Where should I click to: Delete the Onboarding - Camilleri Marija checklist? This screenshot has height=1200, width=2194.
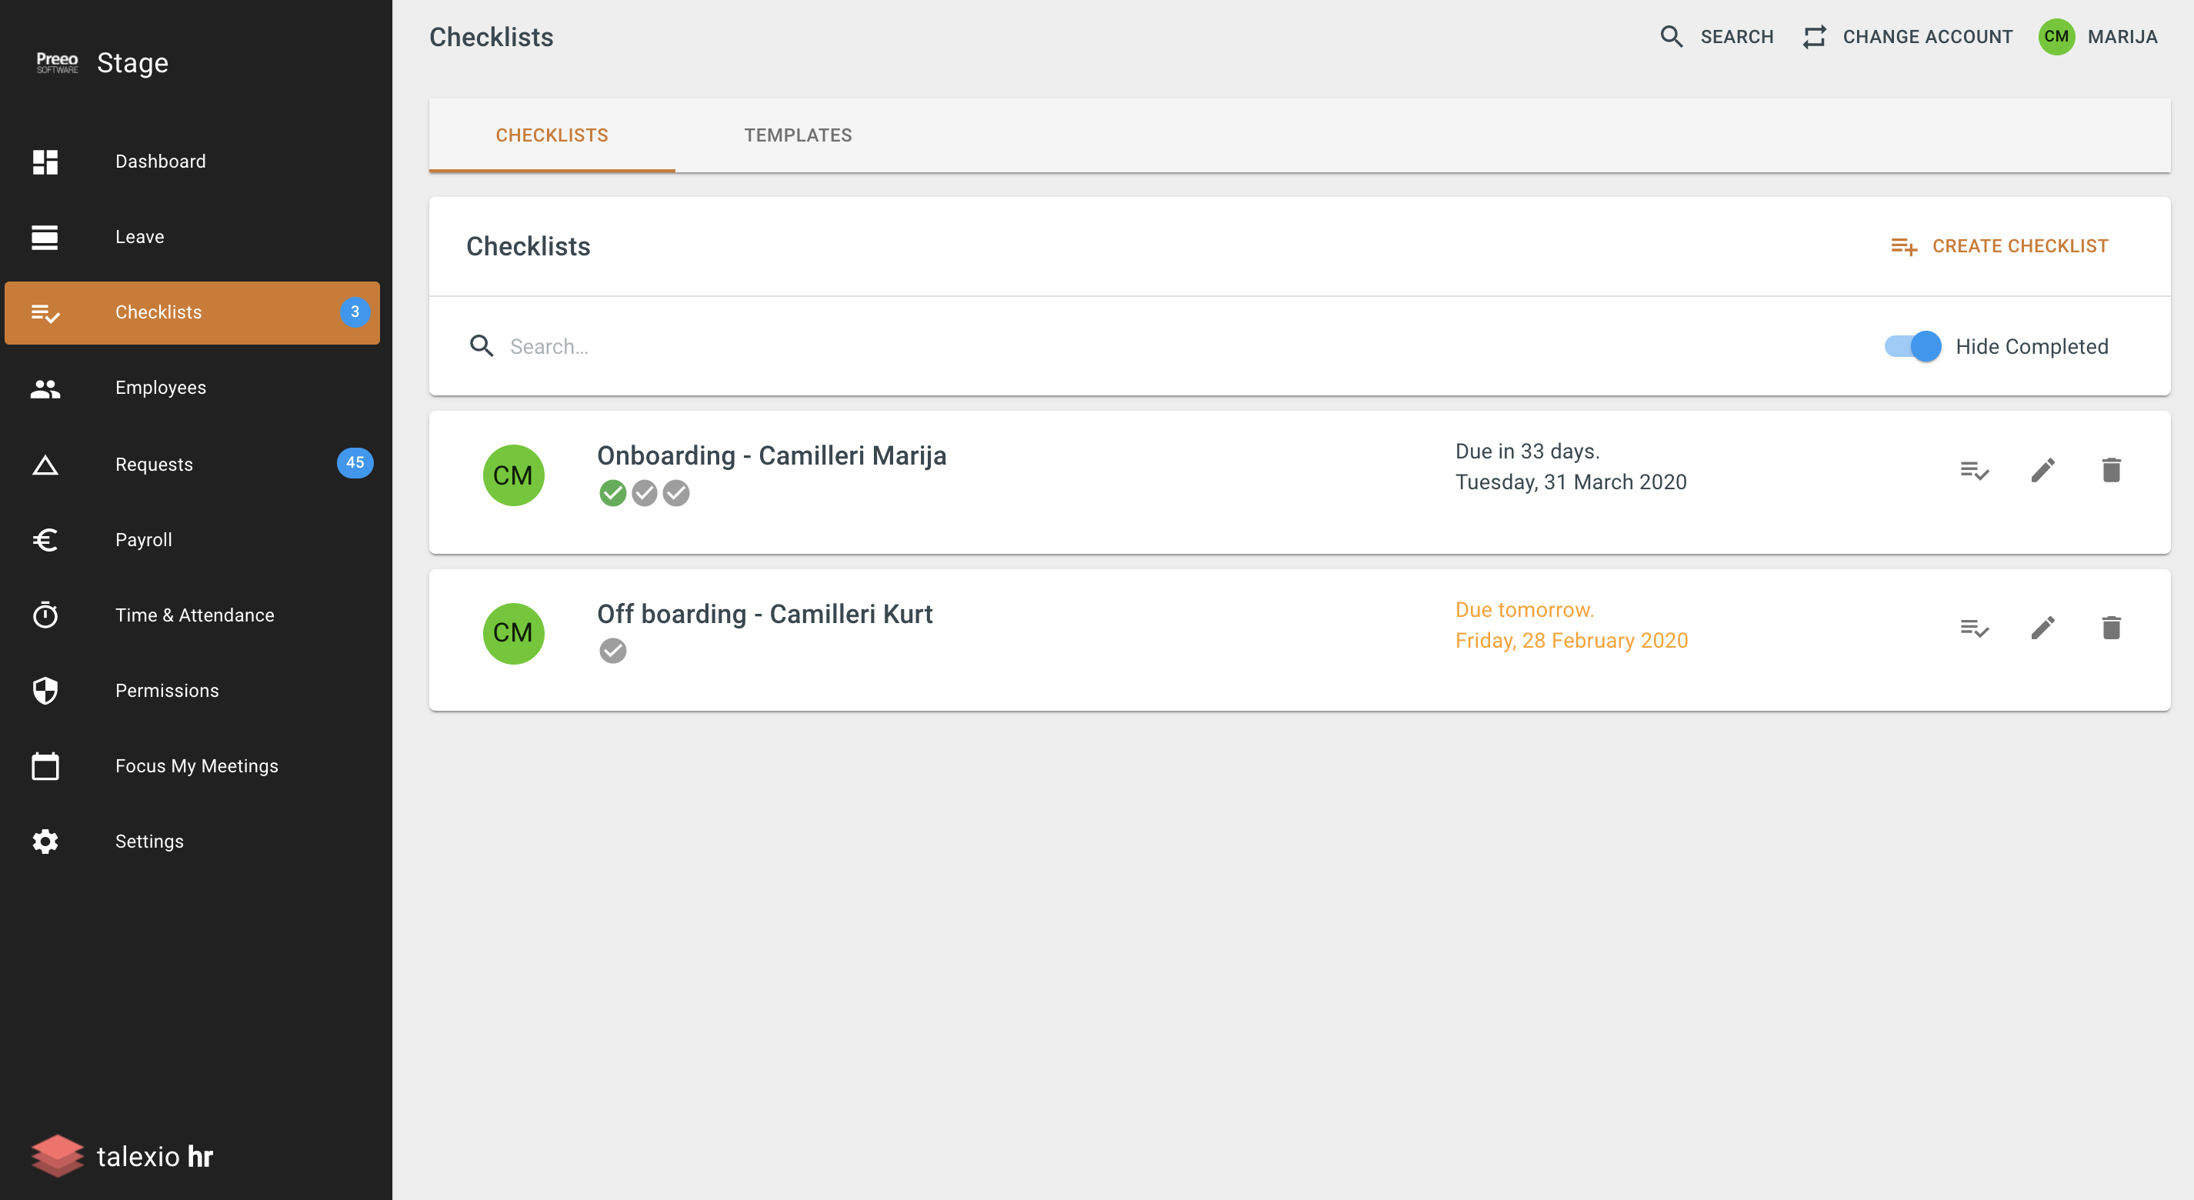[2111, 470]
